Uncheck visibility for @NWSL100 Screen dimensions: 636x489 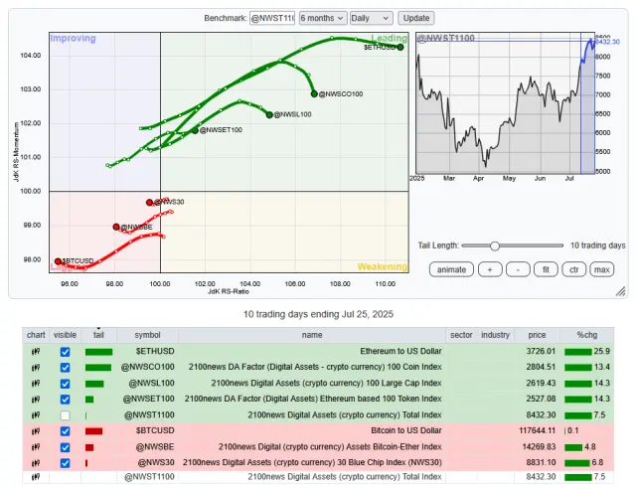[x=65, y=384]
